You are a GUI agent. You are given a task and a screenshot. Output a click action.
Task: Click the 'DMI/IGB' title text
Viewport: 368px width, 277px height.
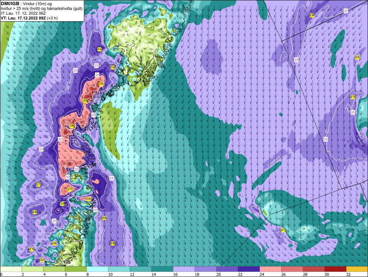pos(10,4)
